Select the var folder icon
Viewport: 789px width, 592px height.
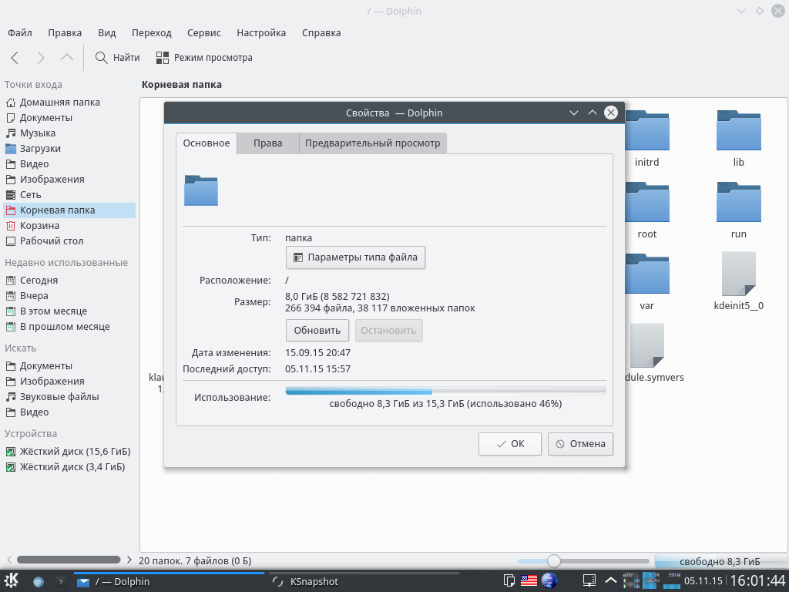tap(647, 274)
